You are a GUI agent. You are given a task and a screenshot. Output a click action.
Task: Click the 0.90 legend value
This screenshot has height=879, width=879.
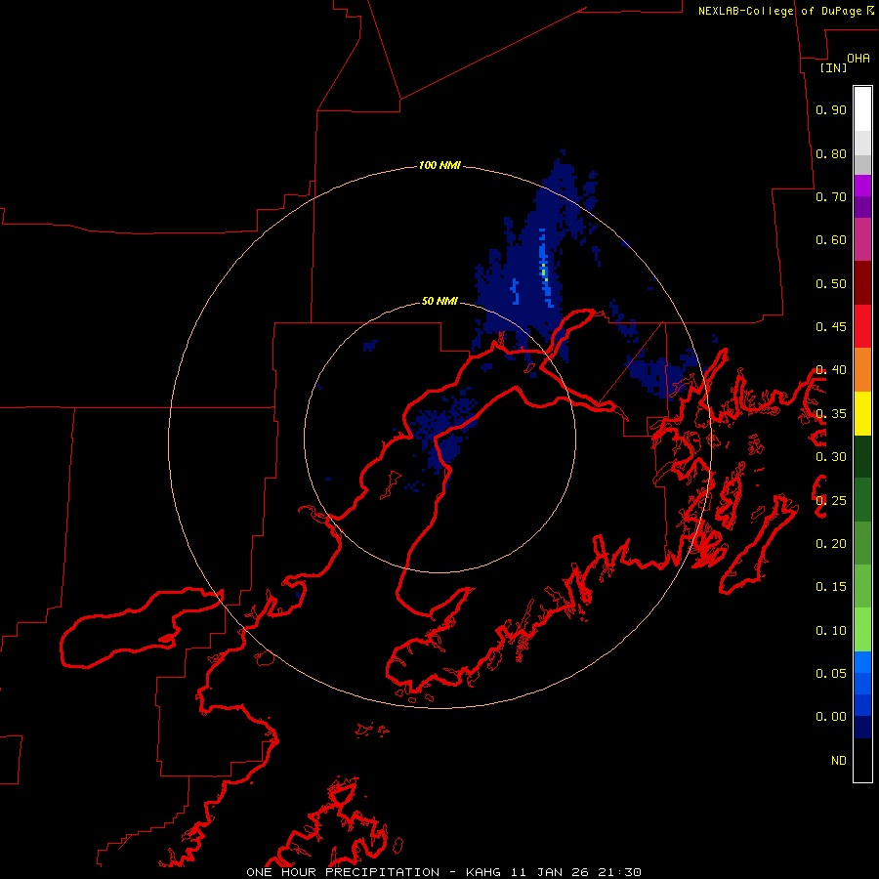[831, 109]
